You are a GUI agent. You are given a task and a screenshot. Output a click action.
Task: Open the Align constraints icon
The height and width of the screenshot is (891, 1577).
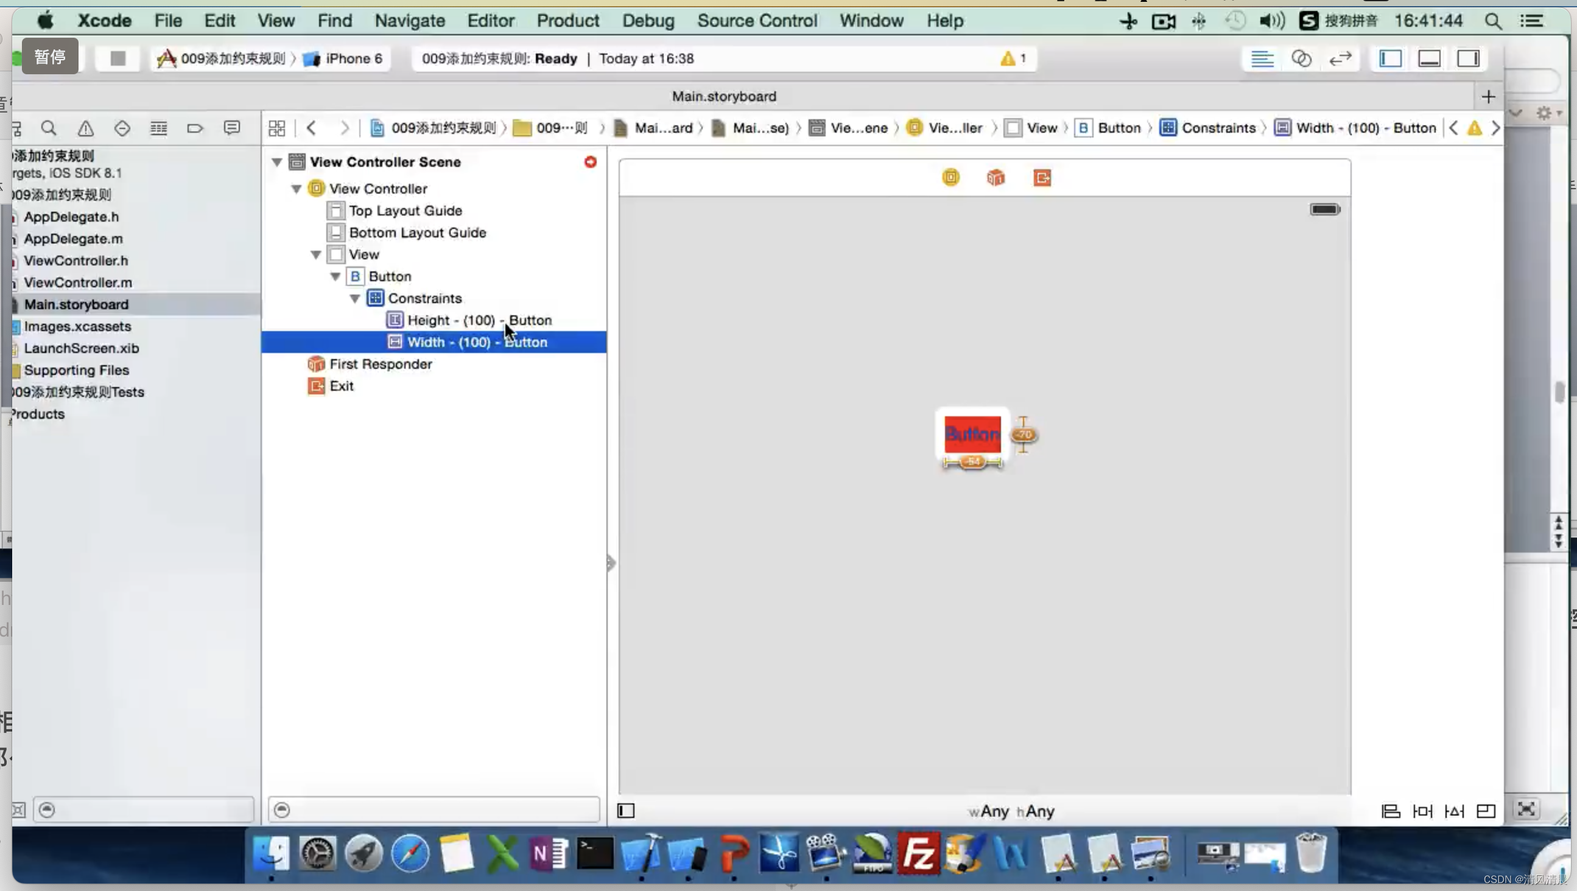1390,811
